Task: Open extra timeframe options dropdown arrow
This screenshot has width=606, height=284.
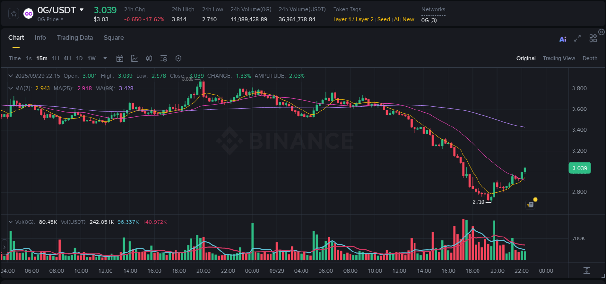Action: pos(104,58)
